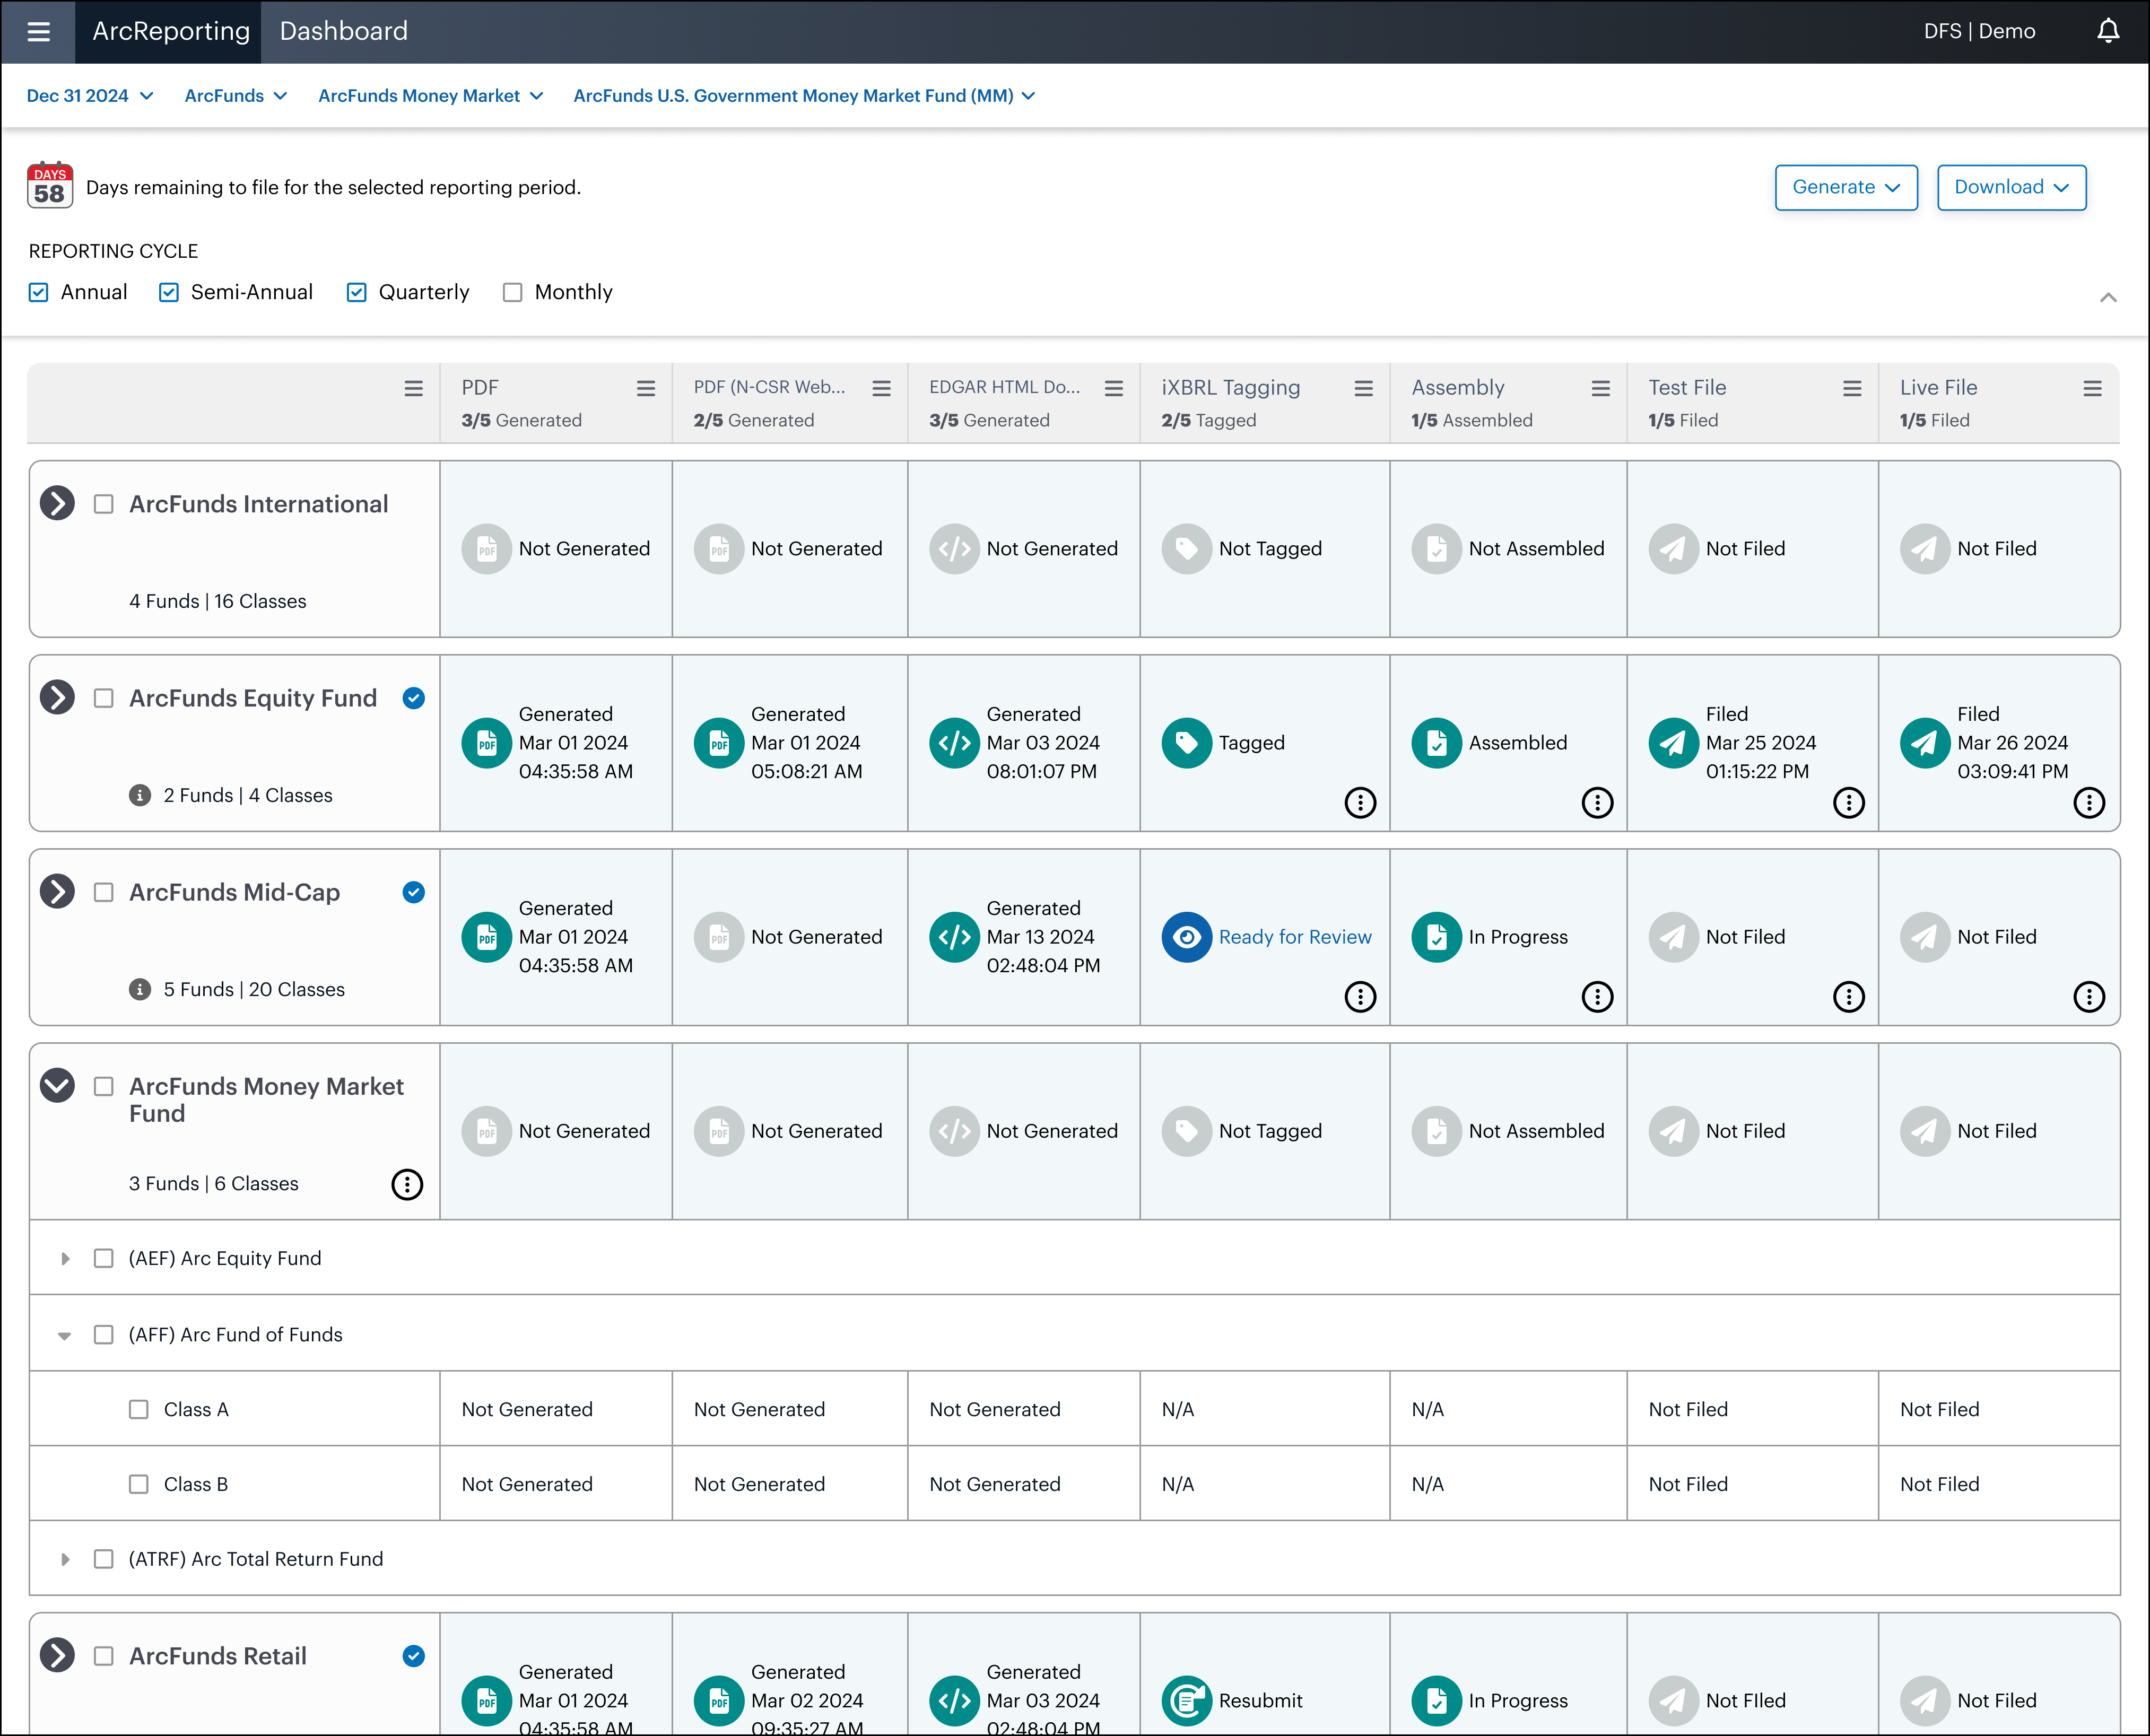Open the Download dropdown button
Viewport: 2150px width, 1736px height.
[x=2011, y=187]
